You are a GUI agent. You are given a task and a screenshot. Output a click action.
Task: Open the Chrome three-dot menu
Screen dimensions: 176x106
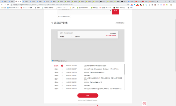point(174,5)
